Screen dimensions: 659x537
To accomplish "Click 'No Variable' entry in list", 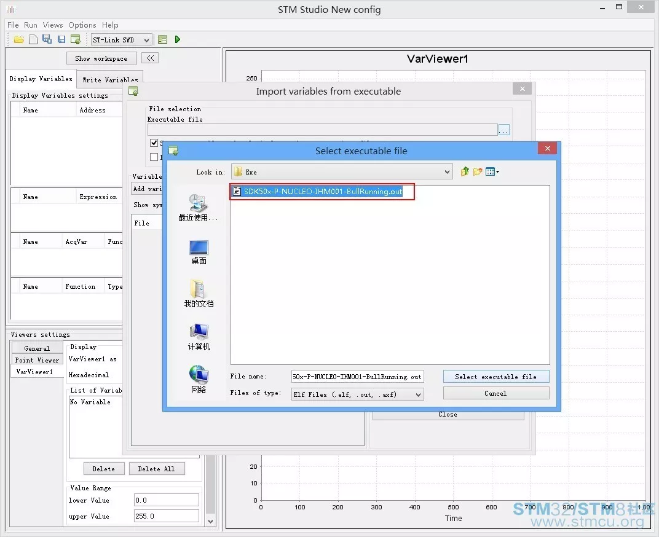I will pos(90,402).
